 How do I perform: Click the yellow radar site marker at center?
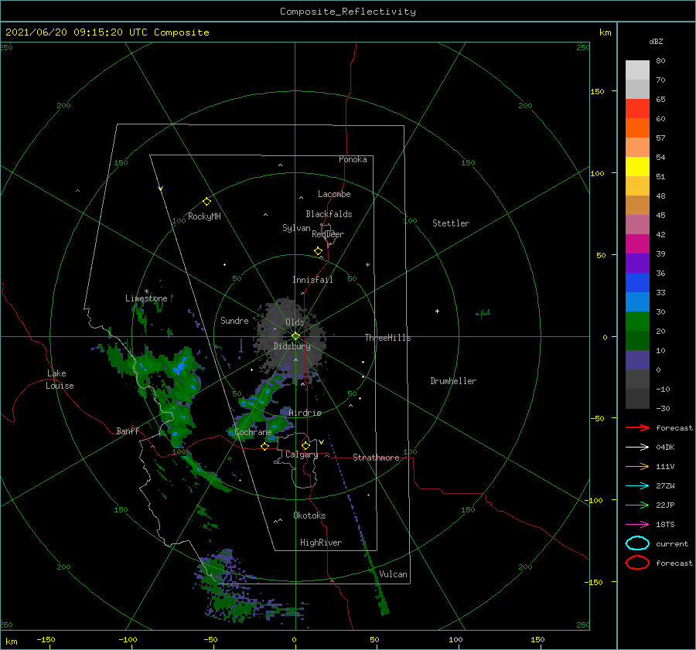point(295,336)
